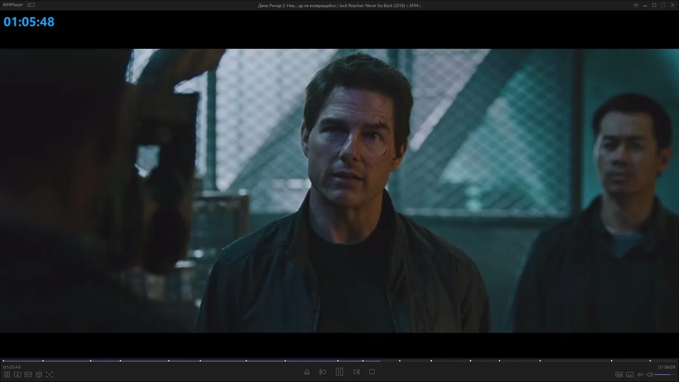The width and height of the screenshot is (679, 382).
Task: Maximize the KMPlayer window
Action: 654,5
